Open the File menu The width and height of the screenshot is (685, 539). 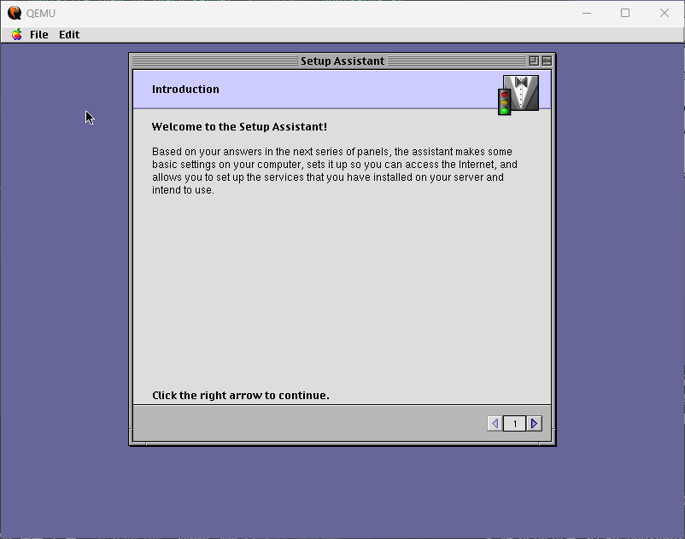click(x=39, y=35)
